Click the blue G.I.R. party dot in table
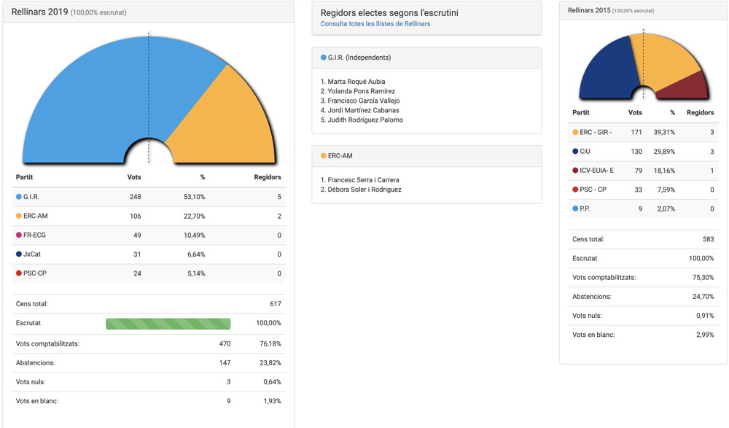 pos(19,197)
